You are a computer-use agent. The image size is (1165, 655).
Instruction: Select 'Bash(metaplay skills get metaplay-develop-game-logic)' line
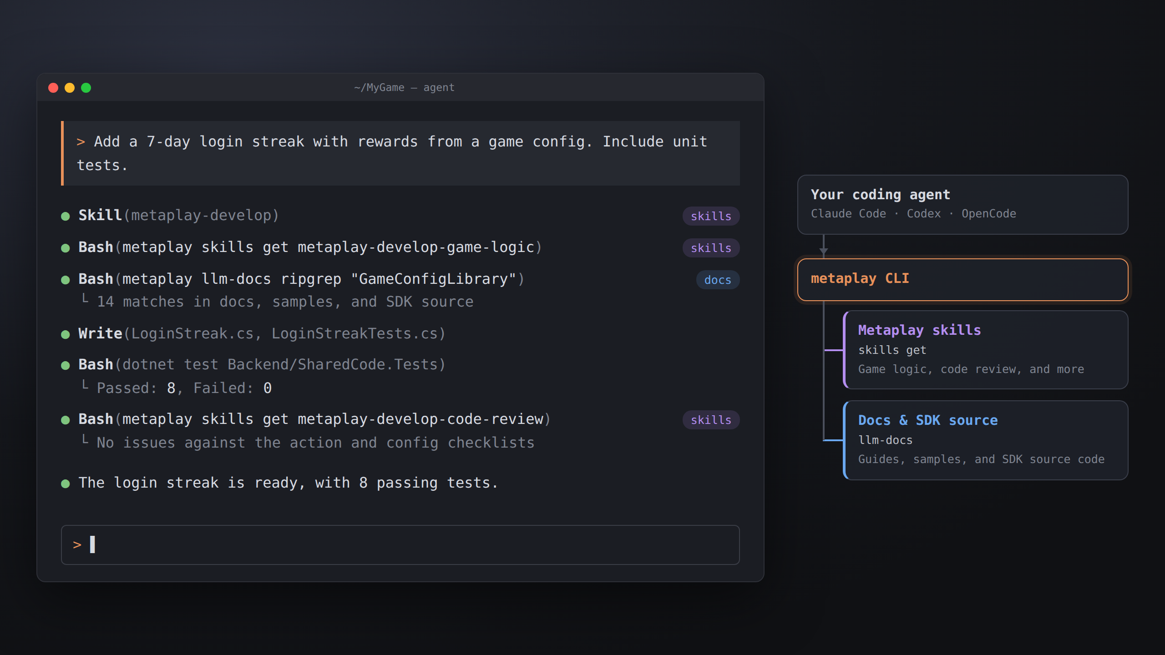point(310,247)
